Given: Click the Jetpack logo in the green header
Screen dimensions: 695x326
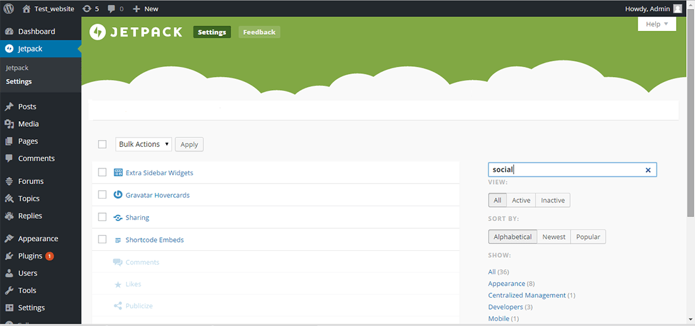Looking at the screenshot, I should [x=136, y=32].
